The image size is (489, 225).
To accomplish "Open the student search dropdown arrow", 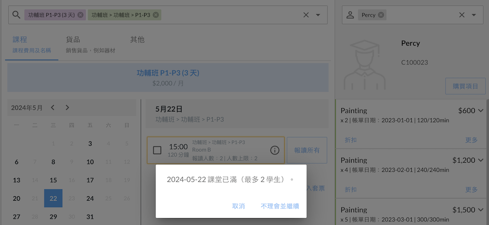I will tap(474, 15).
